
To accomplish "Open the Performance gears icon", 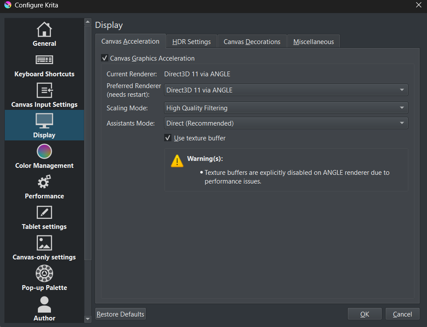I will click(44, 182).
